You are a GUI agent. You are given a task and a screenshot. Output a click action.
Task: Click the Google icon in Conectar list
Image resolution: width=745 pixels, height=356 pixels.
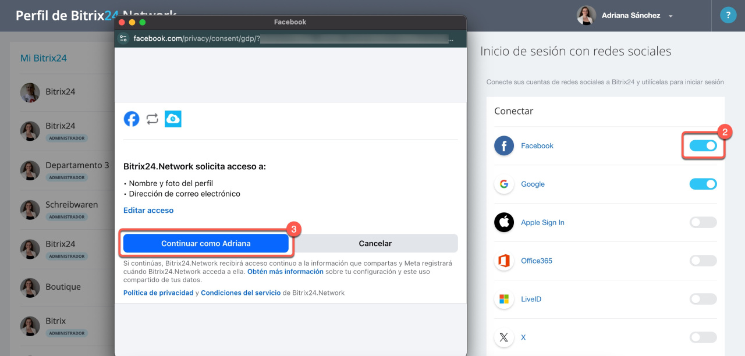504,184
